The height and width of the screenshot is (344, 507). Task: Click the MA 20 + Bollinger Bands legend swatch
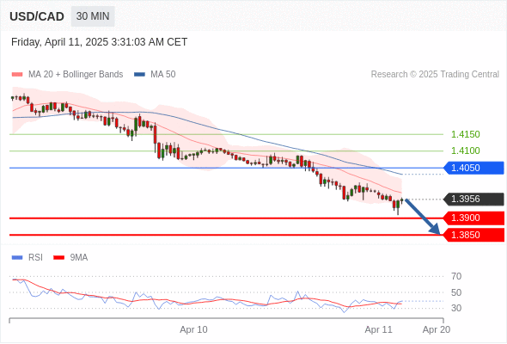click(17, 75)
